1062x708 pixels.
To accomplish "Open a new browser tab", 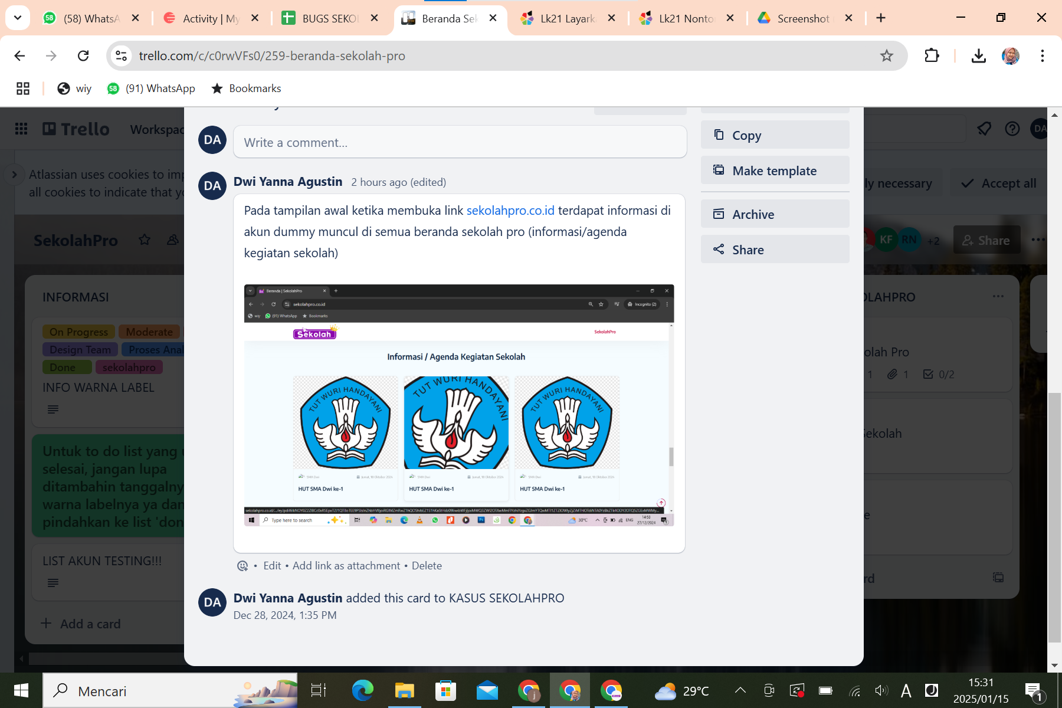I will tap(881, 18).
